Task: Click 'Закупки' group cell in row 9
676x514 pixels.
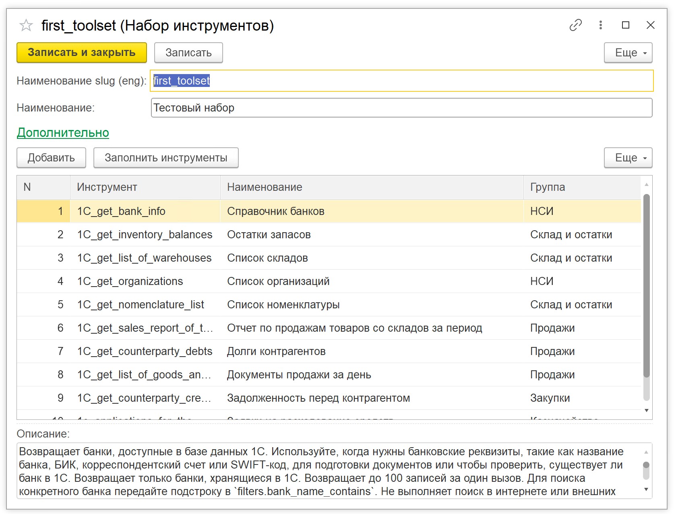Action: [582, 398]
